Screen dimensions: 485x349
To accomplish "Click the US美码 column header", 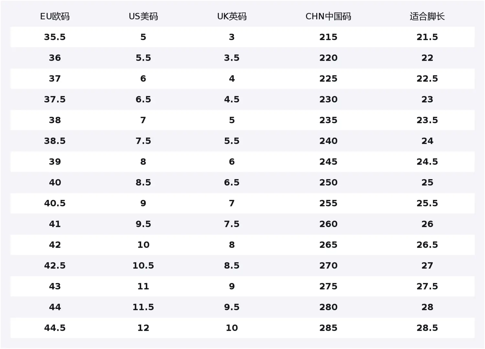I will 143,16.
